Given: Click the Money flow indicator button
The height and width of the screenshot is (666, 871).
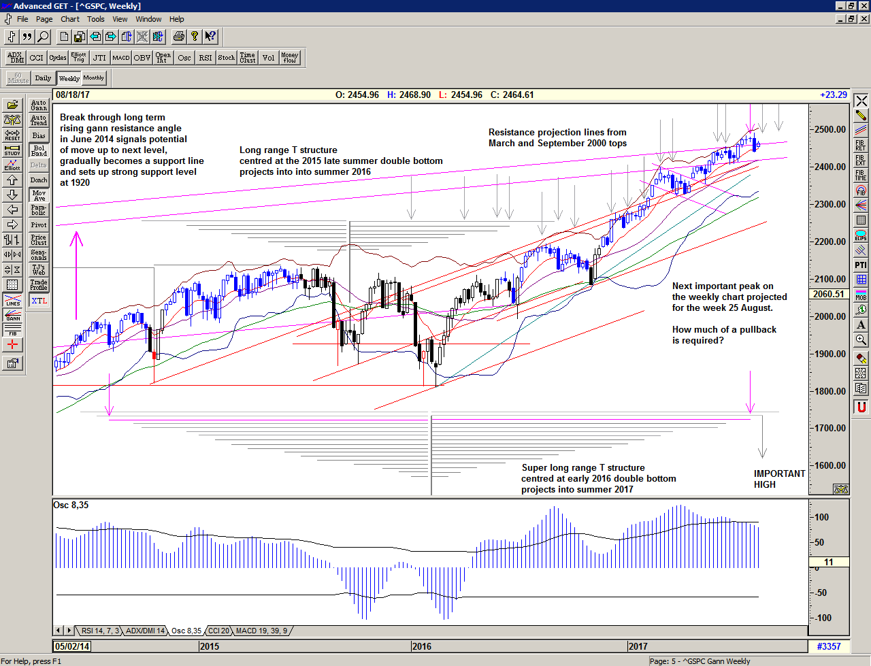Looking at the screenshot, I should [x=289, y=58].
